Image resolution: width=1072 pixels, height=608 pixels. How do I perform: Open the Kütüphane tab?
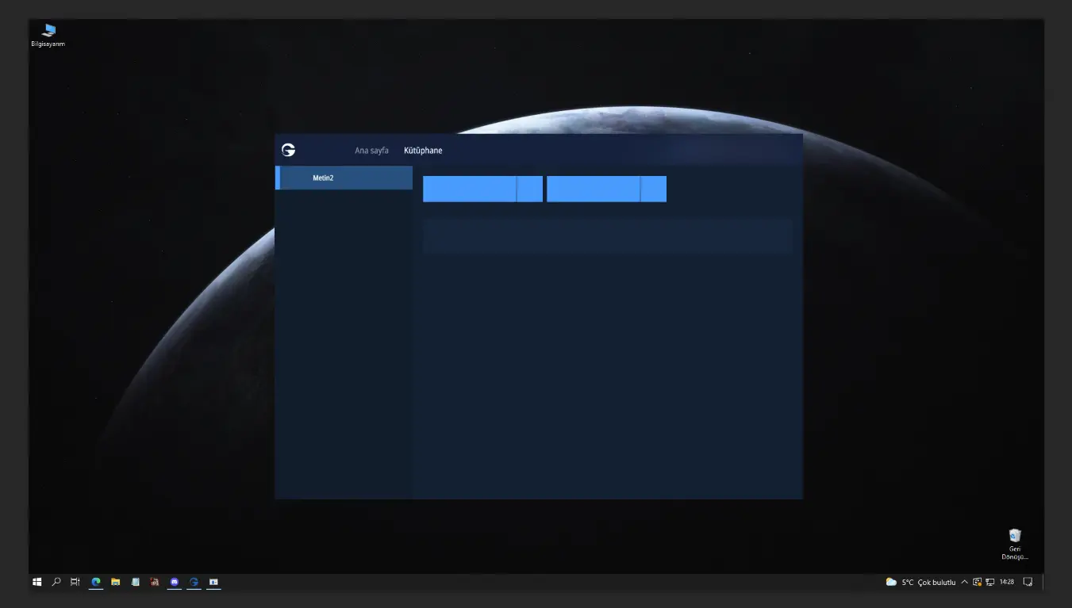pos(423,151)
